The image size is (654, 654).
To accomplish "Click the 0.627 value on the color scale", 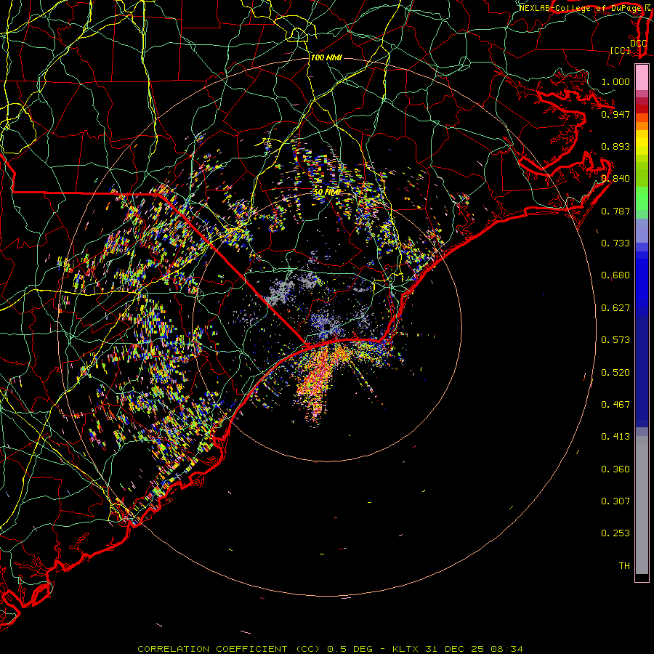I will (x=615, y=308).
